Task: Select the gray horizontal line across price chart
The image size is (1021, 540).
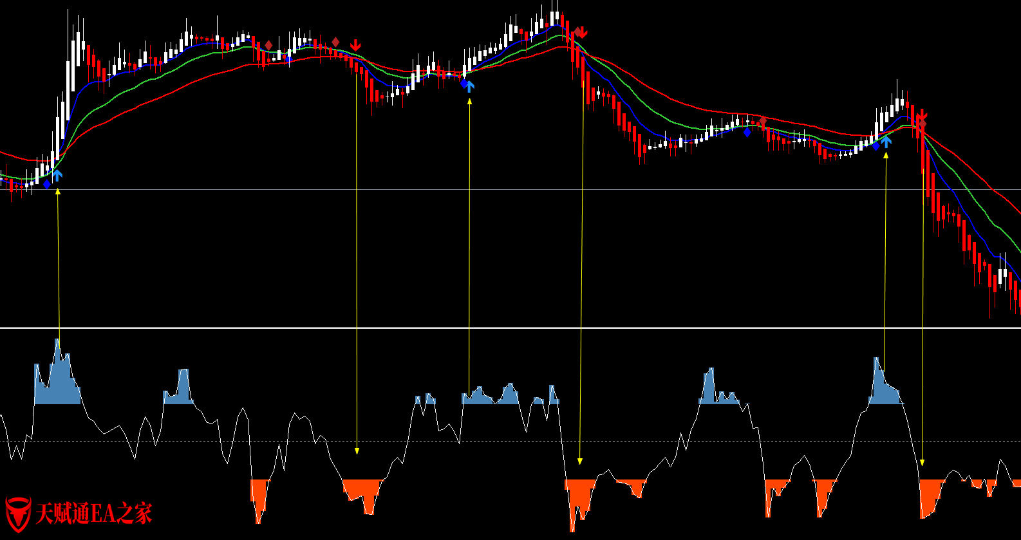Action: (x=510, y=189)
